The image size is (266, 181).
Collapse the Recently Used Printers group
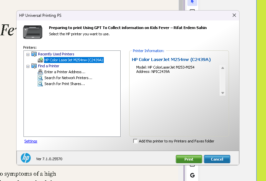pyautogui.click(x=28, y=54)
